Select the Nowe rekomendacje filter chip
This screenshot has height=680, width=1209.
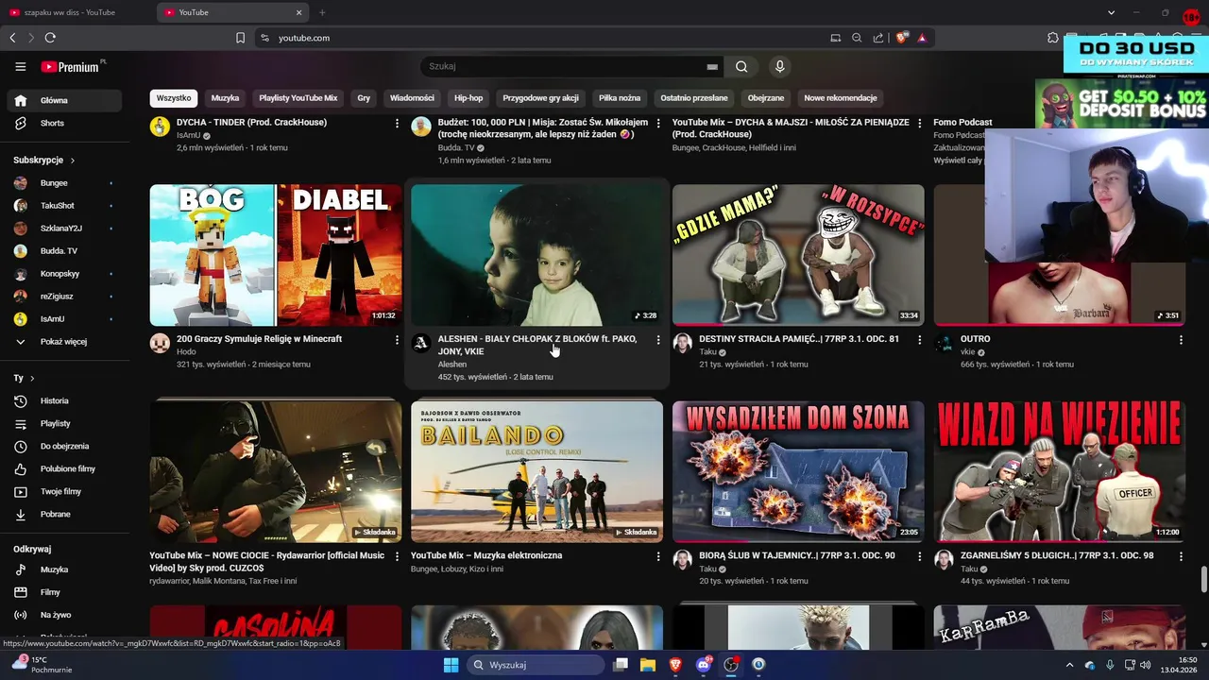pos(841,98)
